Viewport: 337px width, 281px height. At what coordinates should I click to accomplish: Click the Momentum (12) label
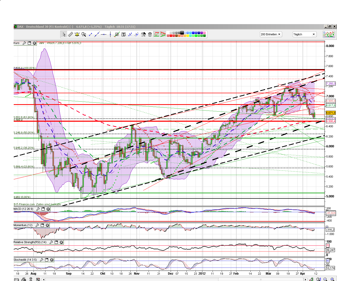[23, 225]
